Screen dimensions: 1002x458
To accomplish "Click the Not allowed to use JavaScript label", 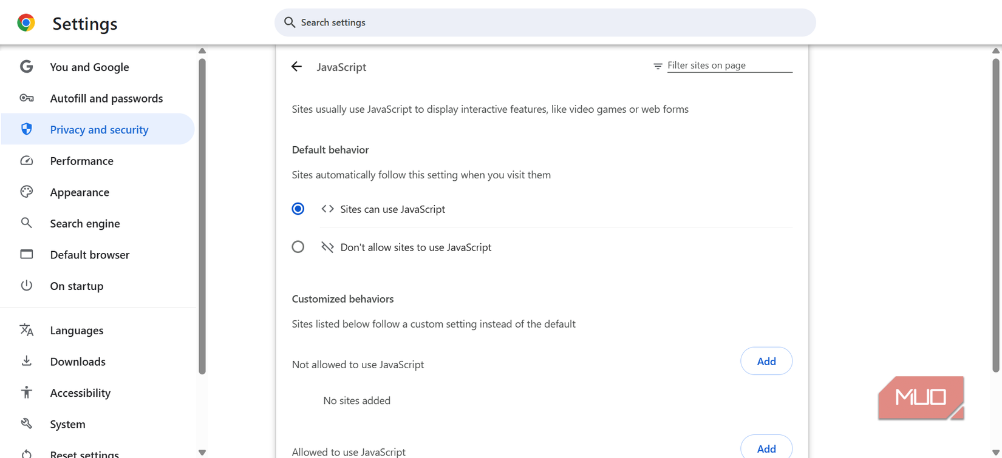I will [x=358, y=365].
